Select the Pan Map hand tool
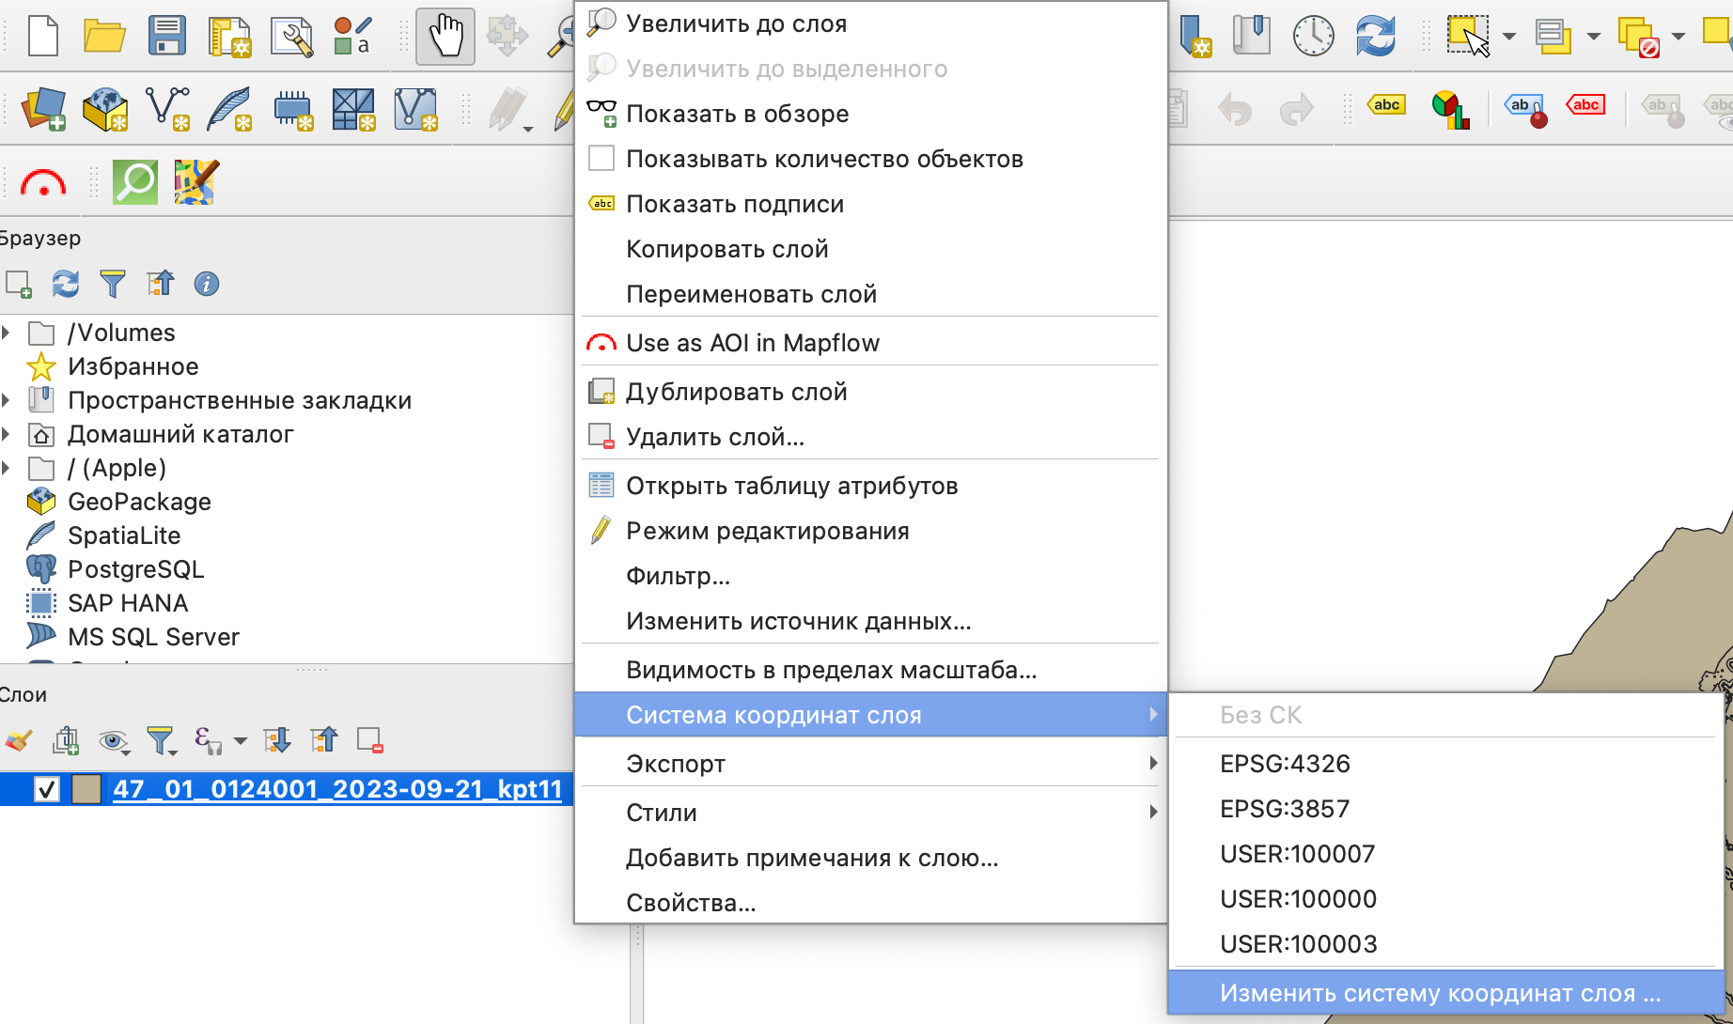The height and width of the screenshot is (1024, 1733). click(x=445, y=37)
